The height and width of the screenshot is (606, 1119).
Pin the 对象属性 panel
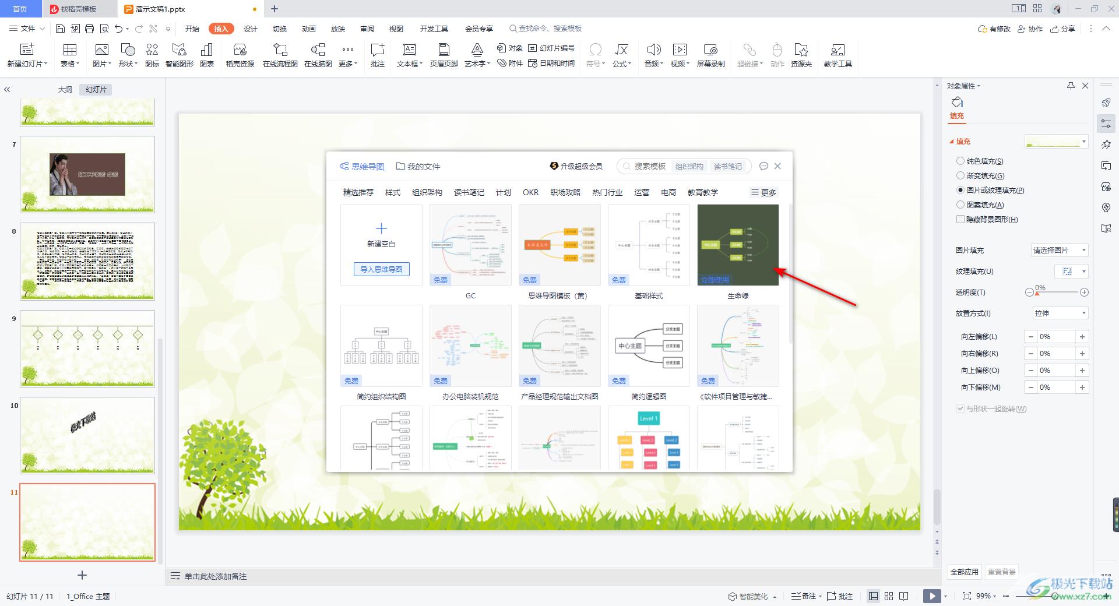coord(1071,86)
